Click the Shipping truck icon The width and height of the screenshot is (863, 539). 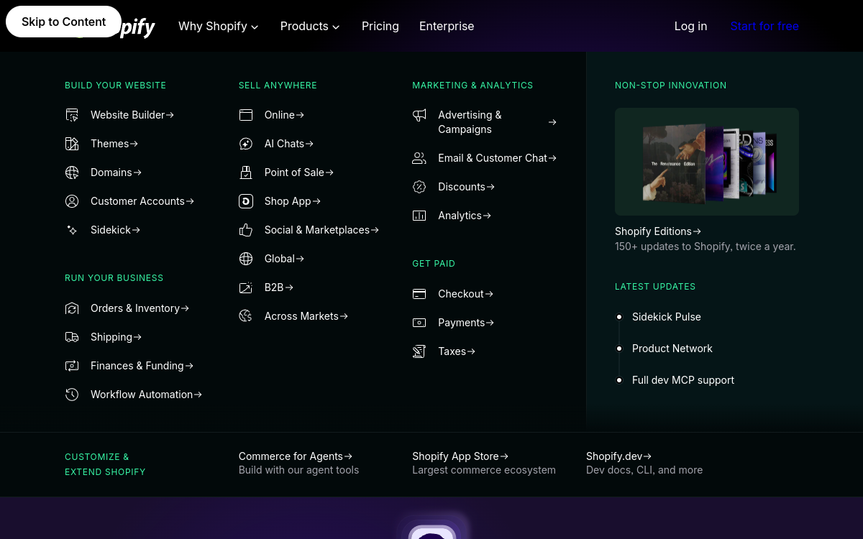[72, 337]
